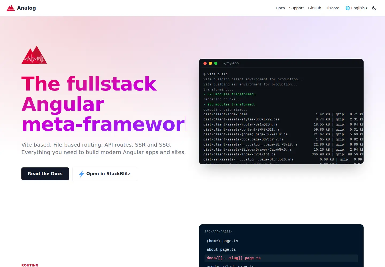Select the (home).page.ts file row

coord(281,241)
